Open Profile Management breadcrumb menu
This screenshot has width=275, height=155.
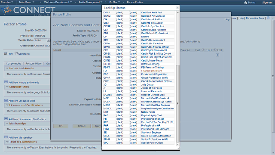(91, 2)
